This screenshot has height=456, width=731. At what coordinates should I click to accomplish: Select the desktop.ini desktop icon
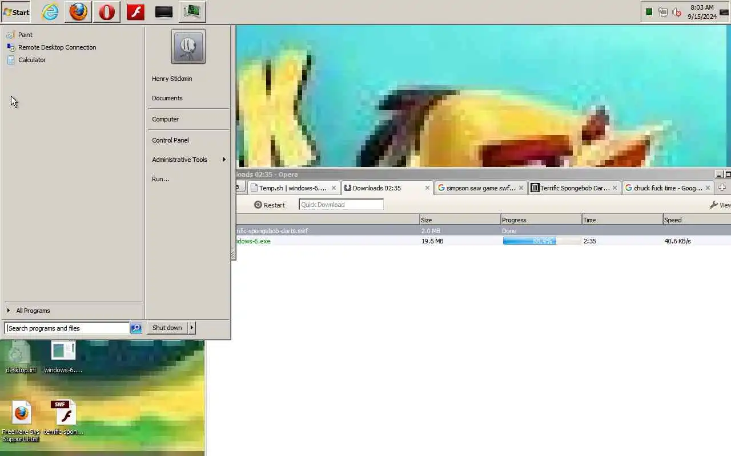tap(21, 357)
